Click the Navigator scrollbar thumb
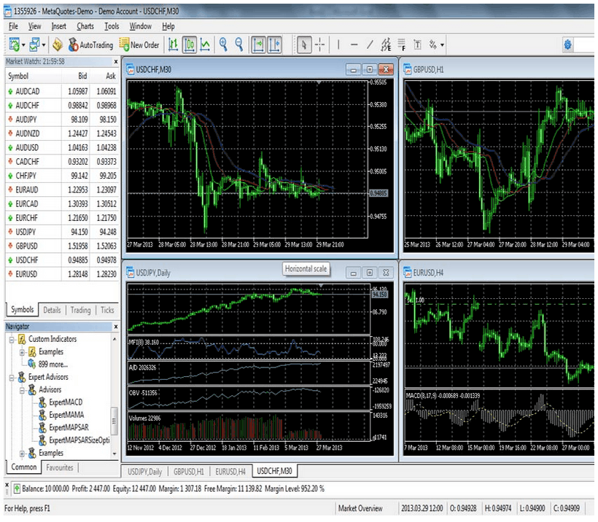This screenshot has height=522, width=598. tap(114, 421)
